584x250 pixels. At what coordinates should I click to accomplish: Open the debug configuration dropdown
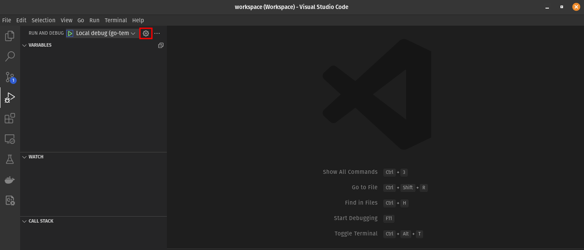click(x=133, y=33)
